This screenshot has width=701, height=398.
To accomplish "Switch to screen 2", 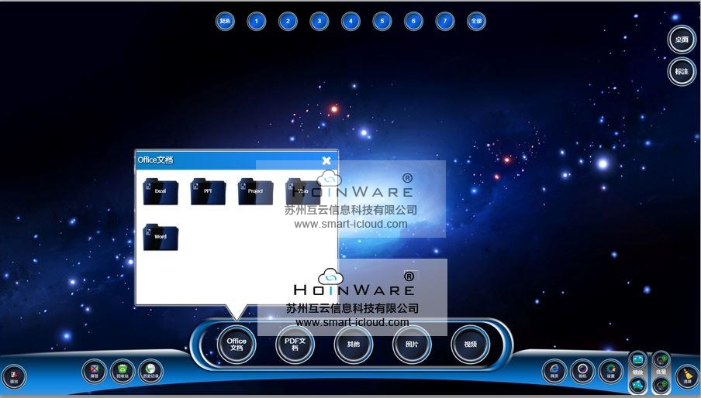I will (x=288, y=21).
